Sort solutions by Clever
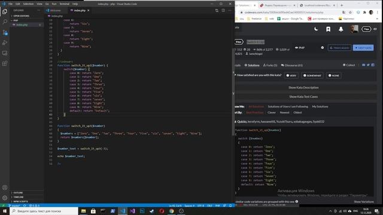This screenshot has width=383, height=215. pos(271,113)
